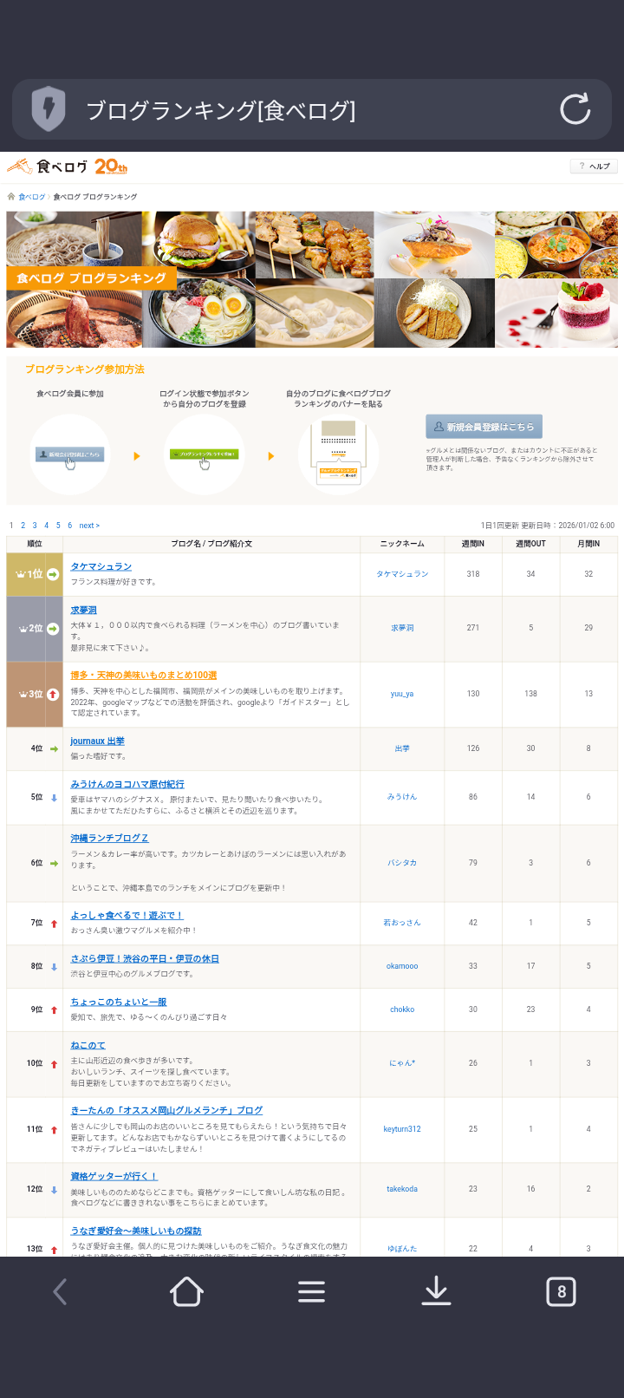
Task: Click the home icon in the breadcrumb
Action: pyautogui.click(x=11, y=197)
